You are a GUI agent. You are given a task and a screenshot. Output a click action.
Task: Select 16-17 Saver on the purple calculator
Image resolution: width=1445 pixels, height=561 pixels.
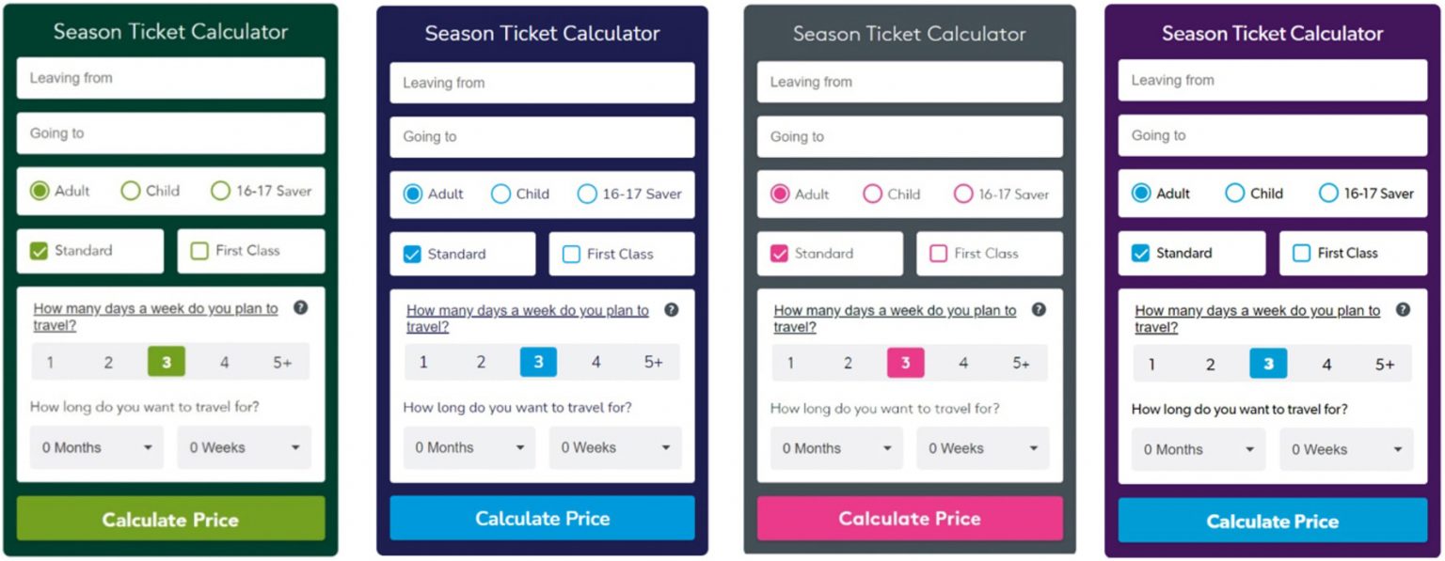(1327, 194)
